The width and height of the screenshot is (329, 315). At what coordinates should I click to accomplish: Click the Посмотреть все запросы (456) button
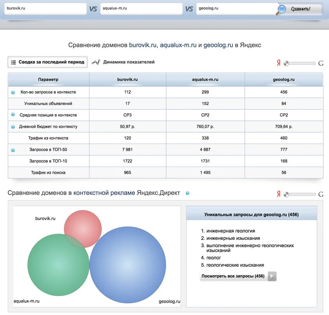[x=238, y=276]
